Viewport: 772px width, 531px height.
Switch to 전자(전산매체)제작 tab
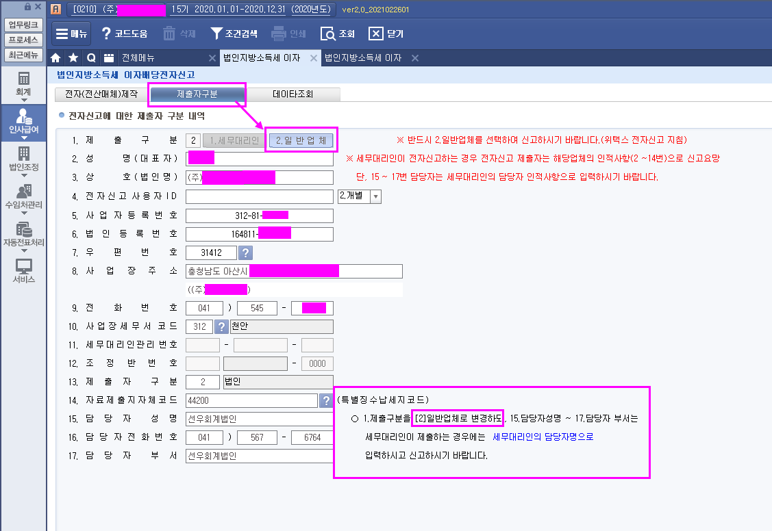(101, 94)
